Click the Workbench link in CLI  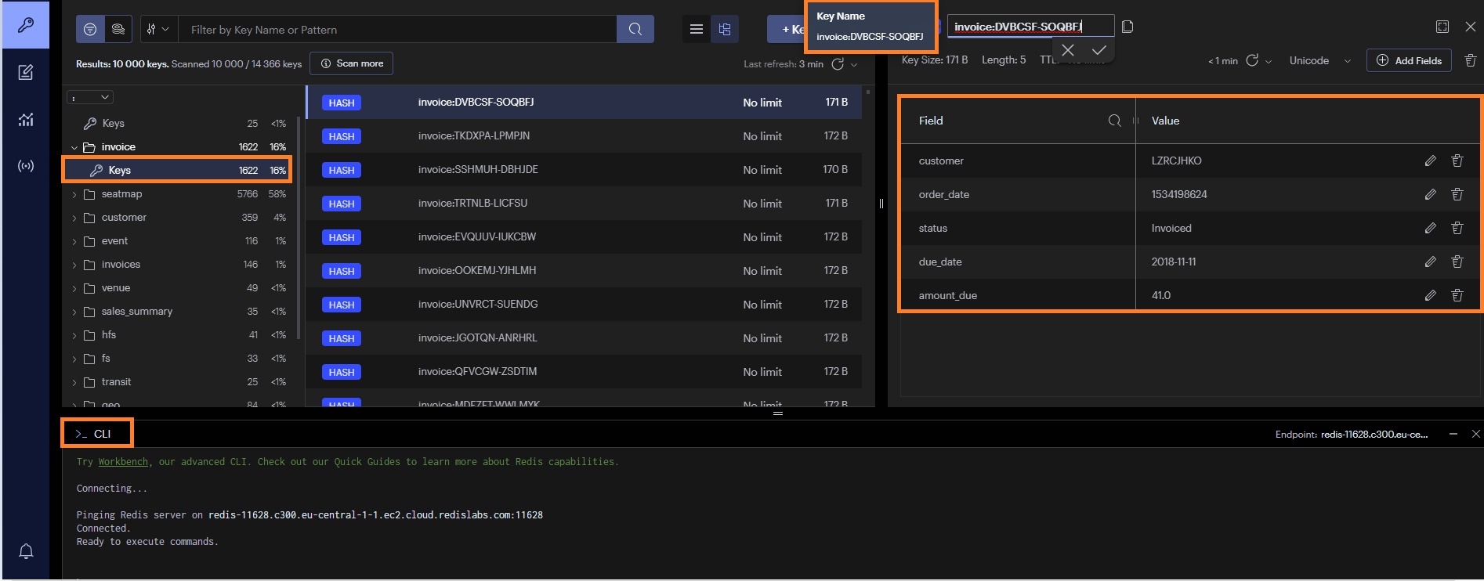click(x=123, y=462)
